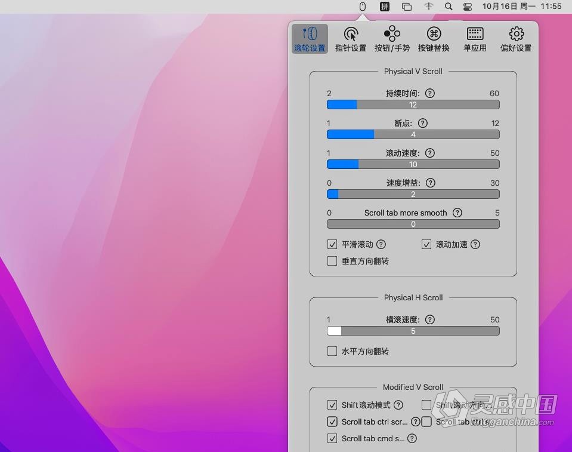Show help for 断点

[423, 123]
